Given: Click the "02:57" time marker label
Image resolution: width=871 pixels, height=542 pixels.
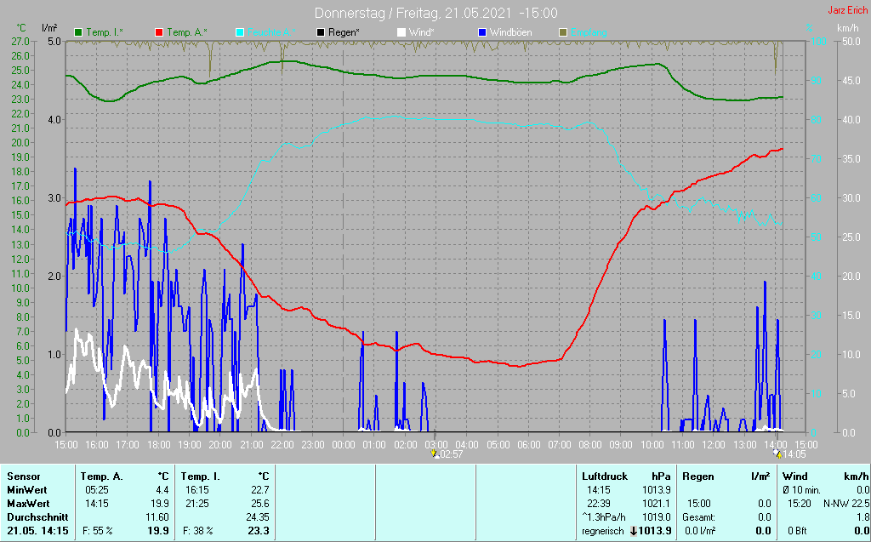Looking at the screenshot, I should pyautogui.click(x=452, y=454).
